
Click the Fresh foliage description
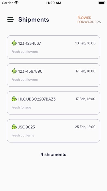(21, 108)
